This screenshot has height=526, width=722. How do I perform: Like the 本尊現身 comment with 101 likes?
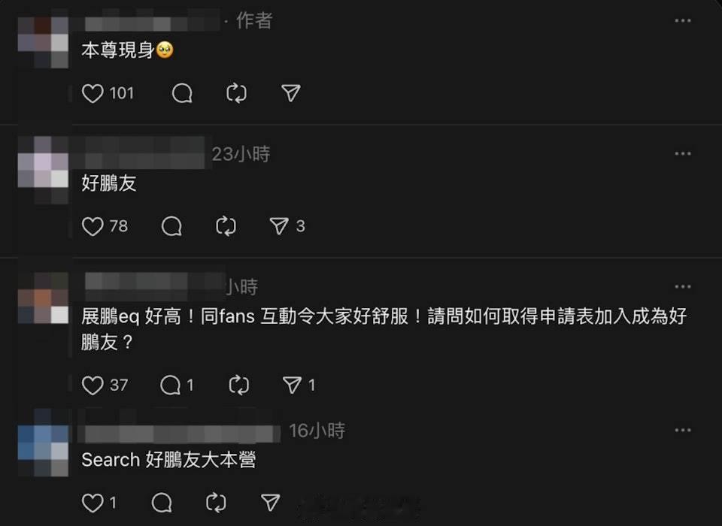click(x=93, y=93)
